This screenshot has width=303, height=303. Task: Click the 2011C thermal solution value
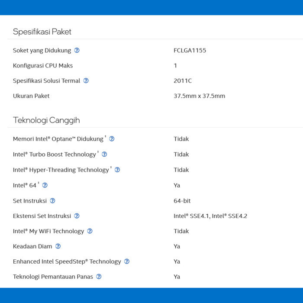[x=183, y=81]
